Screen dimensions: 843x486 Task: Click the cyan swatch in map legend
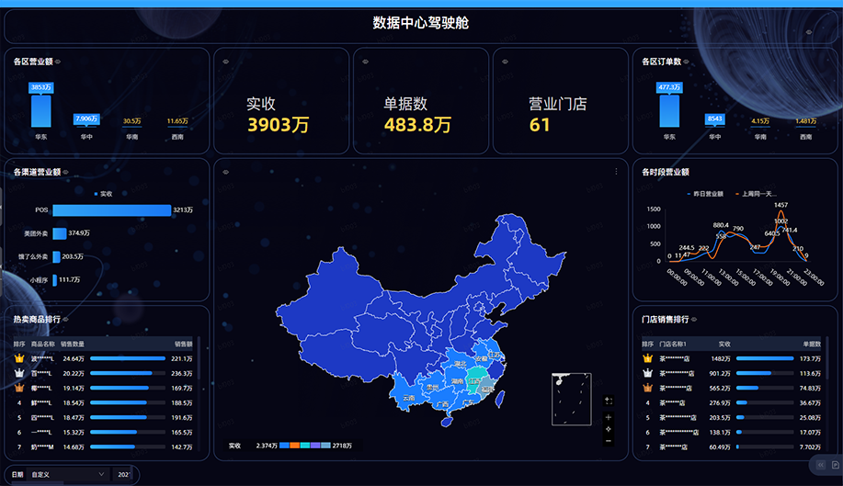(x=305, y=446)
